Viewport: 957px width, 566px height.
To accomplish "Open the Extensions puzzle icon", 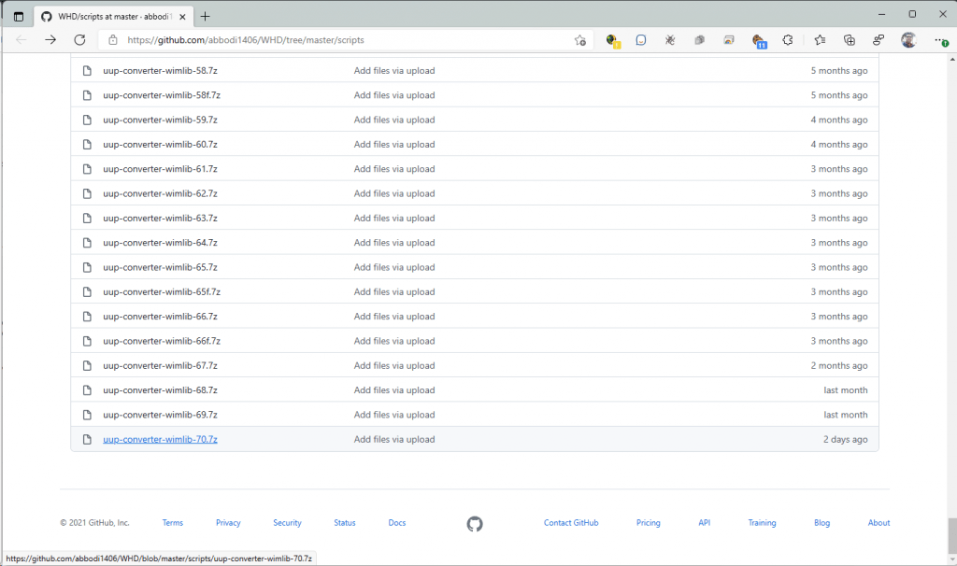I will pyautogui.click(x=788, y=40).
